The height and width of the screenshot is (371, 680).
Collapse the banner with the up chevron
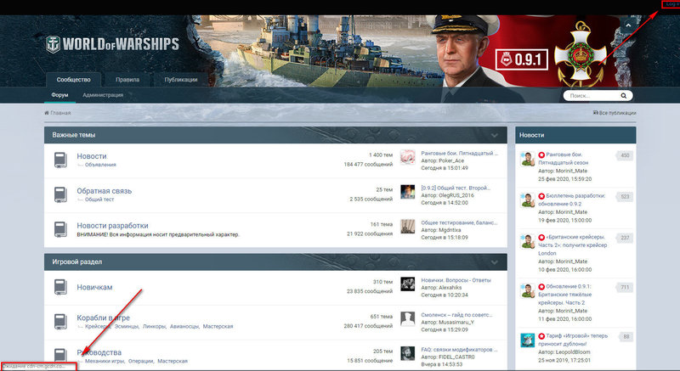pyautogui.click(x=628, y=26)
